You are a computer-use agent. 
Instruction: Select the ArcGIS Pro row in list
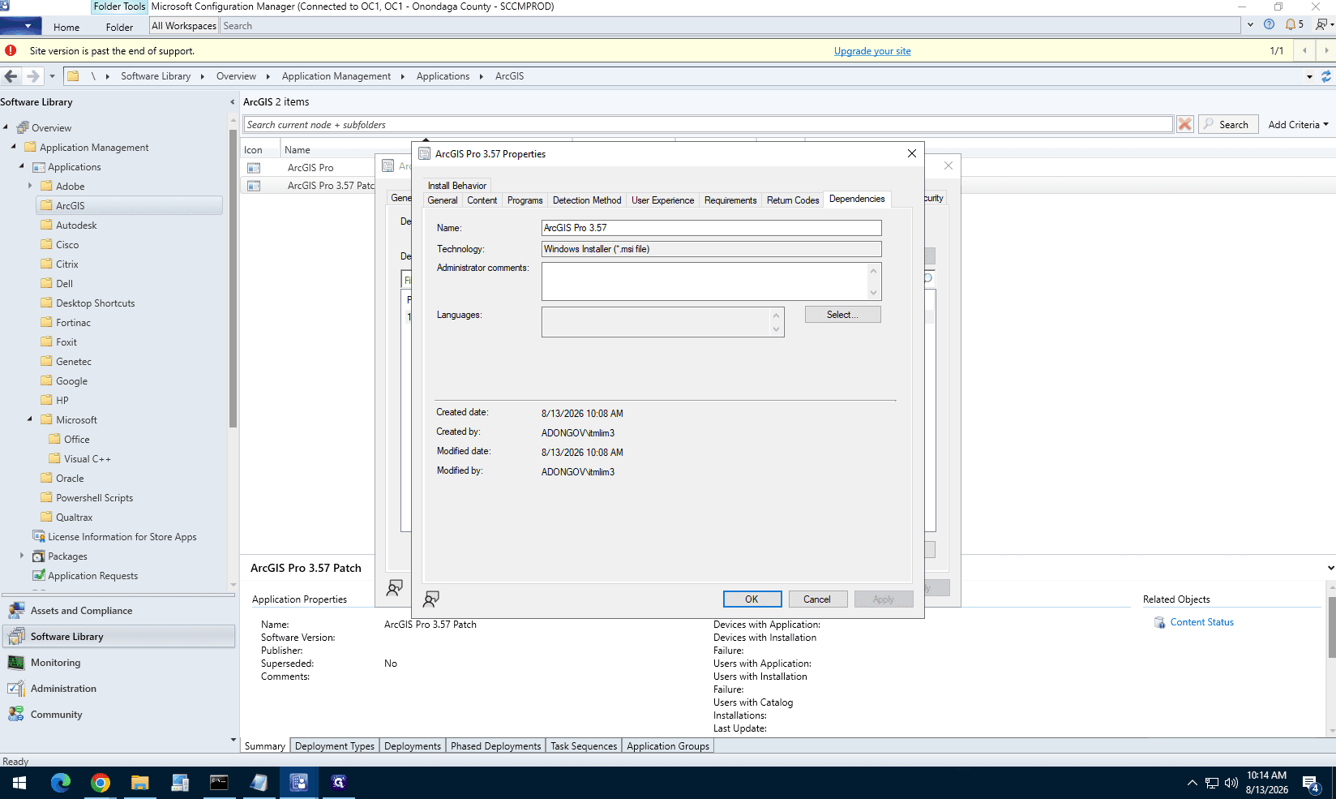tap(310, 168)
